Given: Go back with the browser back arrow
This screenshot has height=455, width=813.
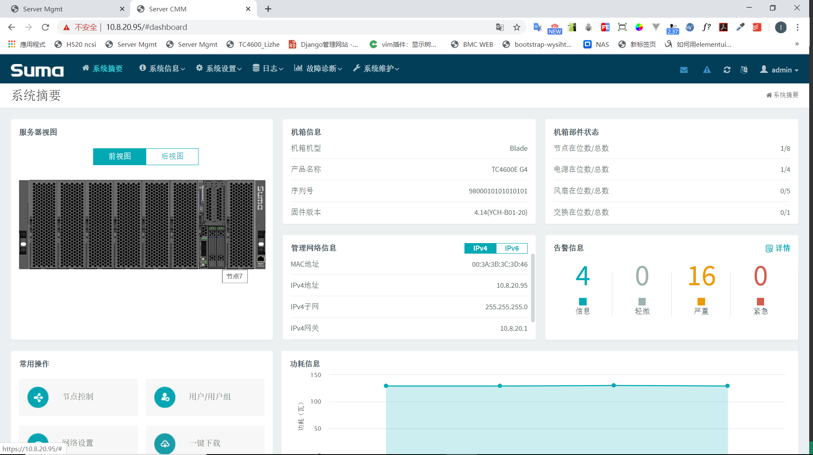Looking at the screenshot, I should (x=11, y=27).
